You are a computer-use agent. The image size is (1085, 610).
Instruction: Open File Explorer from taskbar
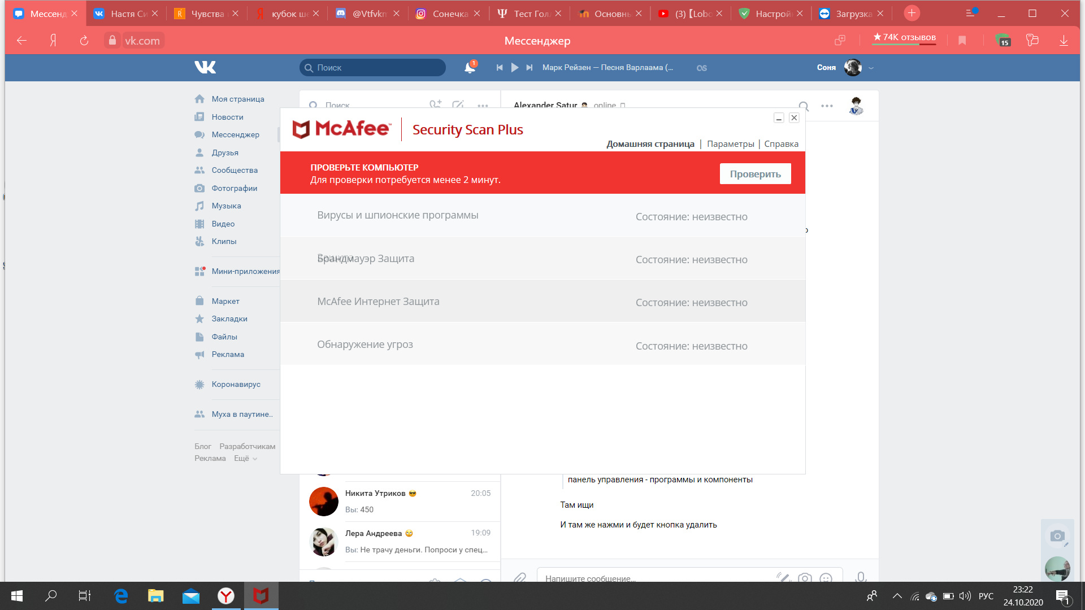(x=155, y=596)
